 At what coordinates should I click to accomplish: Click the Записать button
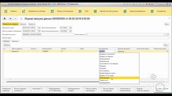23,24
